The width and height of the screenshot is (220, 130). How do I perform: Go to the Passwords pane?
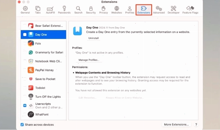pos(64,10)
